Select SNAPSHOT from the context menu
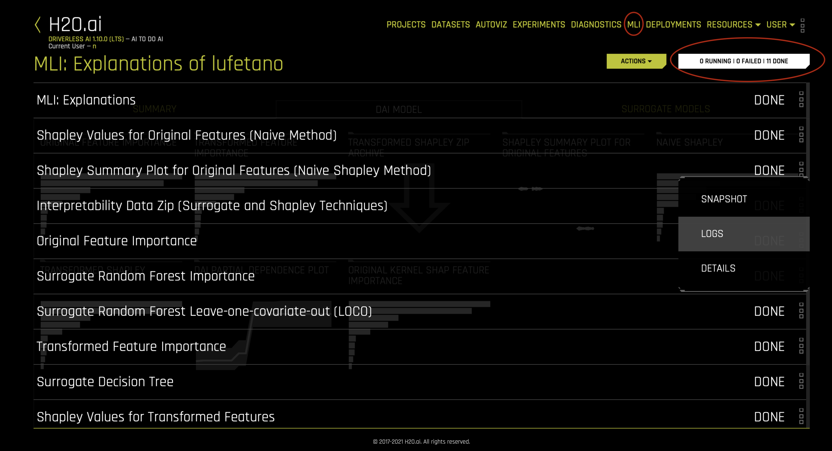832x451 pixels. 724,199
